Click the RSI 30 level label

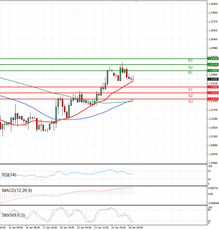(x=209, y=179)
